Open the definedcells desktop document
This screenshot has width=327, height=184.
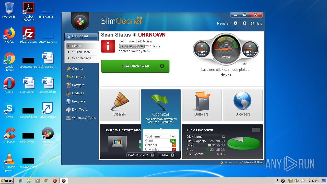click(48, 60)
